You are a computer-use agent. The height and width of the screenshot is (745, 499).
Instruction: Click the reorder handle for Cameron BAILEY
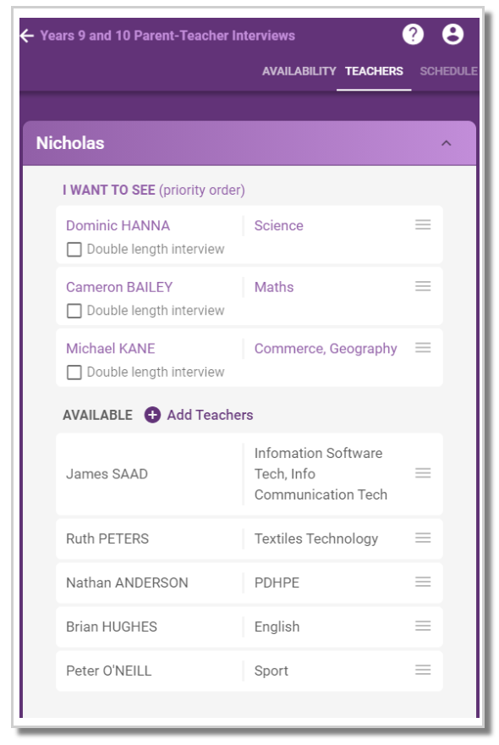click(423, 286)
